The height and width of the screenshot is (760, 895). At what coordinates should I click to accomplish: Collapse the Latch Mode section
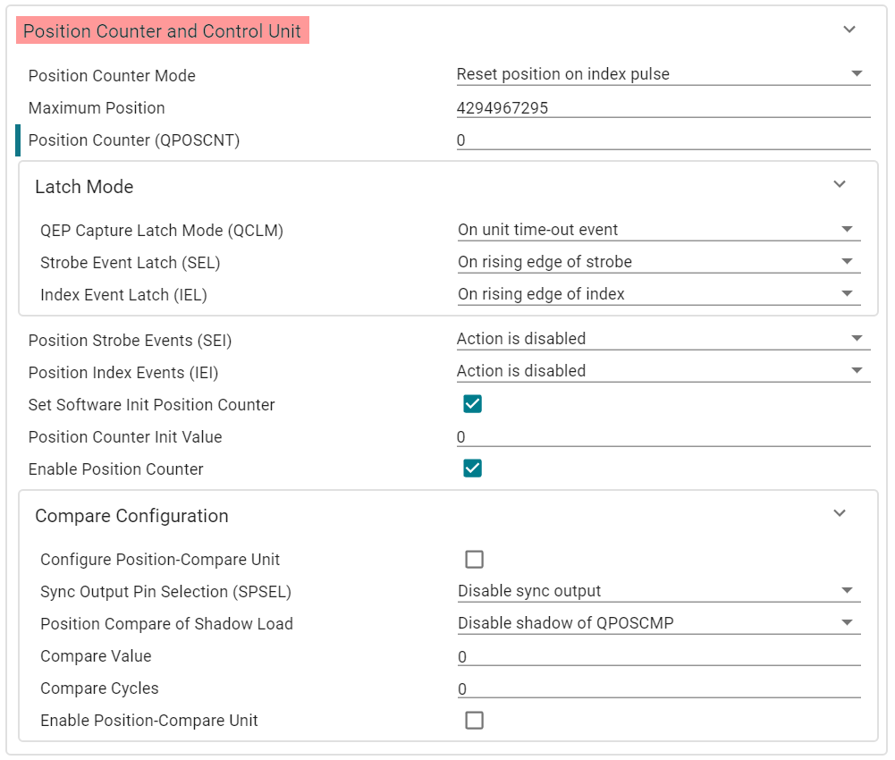click(x=839, y=185)
